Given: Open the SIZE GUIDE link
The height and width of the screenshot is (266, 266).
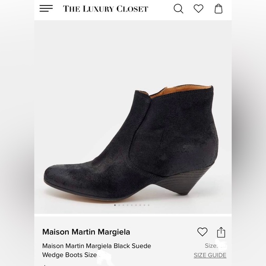Looking at the screenshot, I should [x=210, y=255].
